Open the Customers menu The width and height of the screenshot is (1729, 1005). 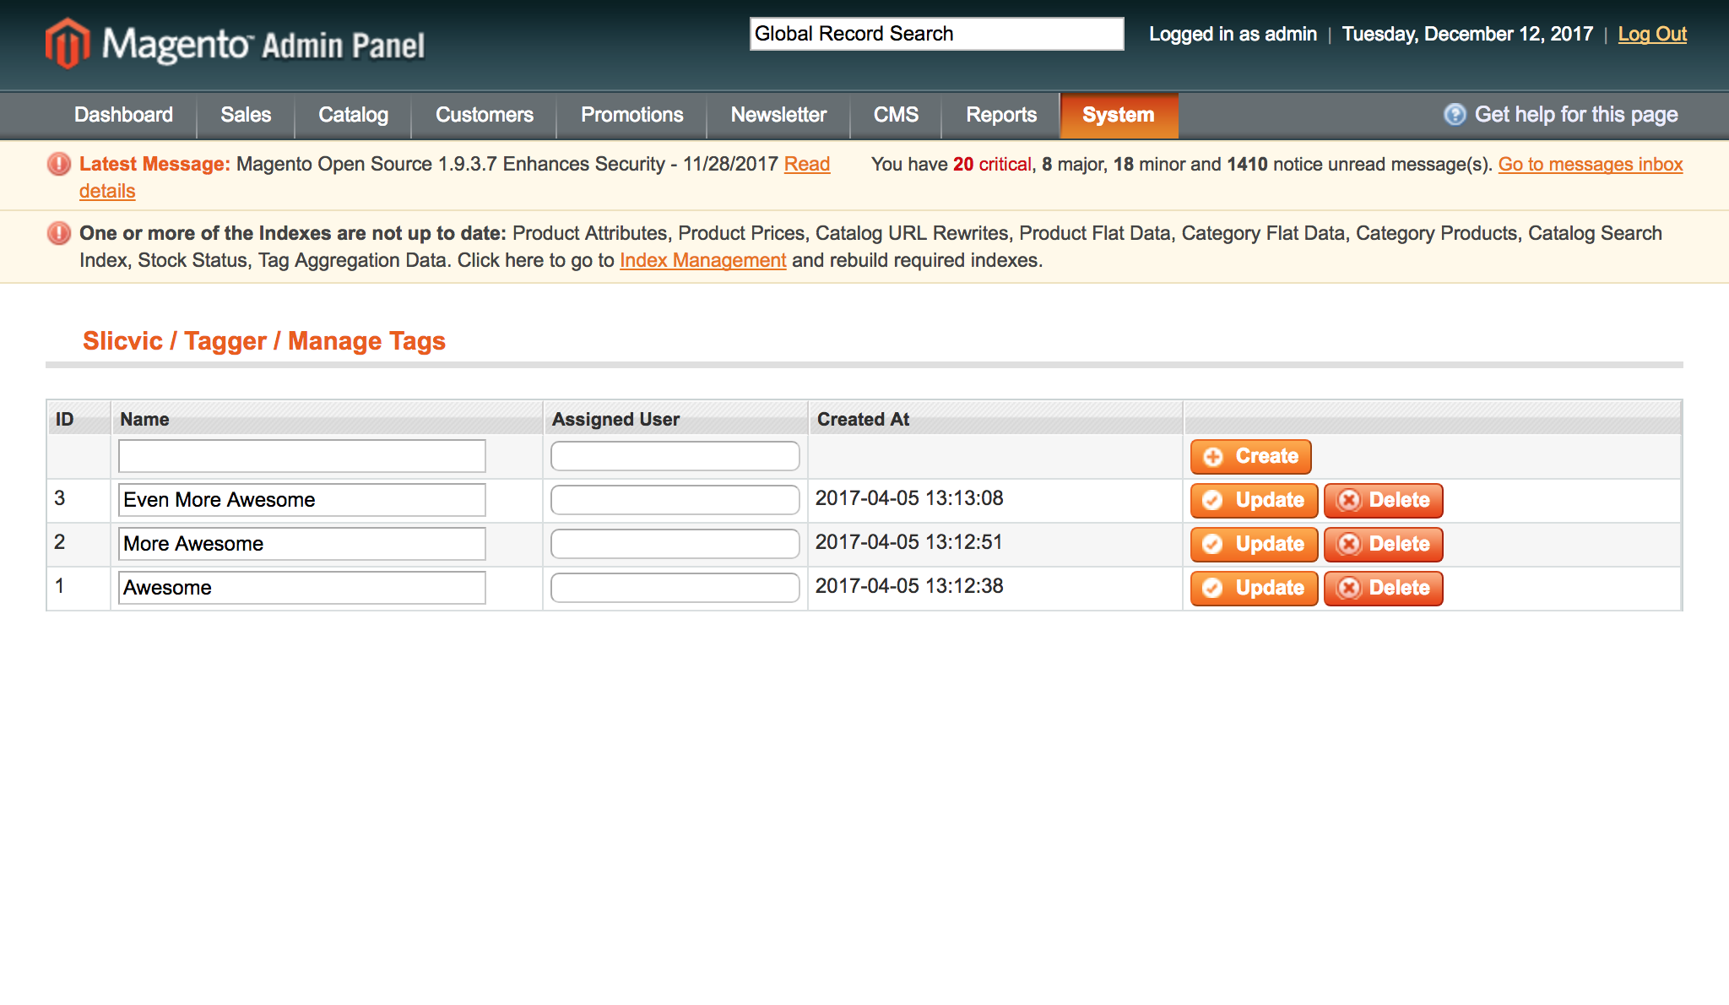[484, 115]
